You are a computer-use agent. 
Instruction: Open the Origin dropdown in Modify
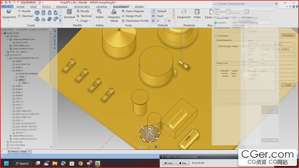(84, 21)
